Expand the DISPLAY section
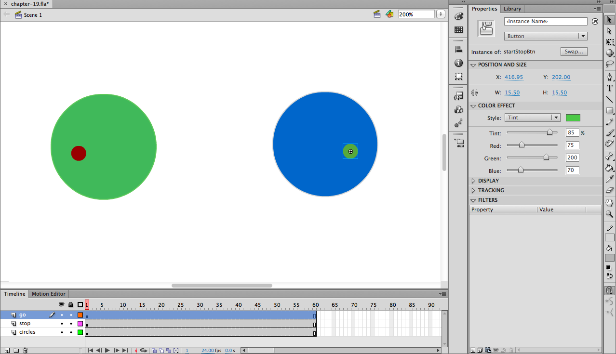Viewport: 616px width, 354px height. point(473,181)
